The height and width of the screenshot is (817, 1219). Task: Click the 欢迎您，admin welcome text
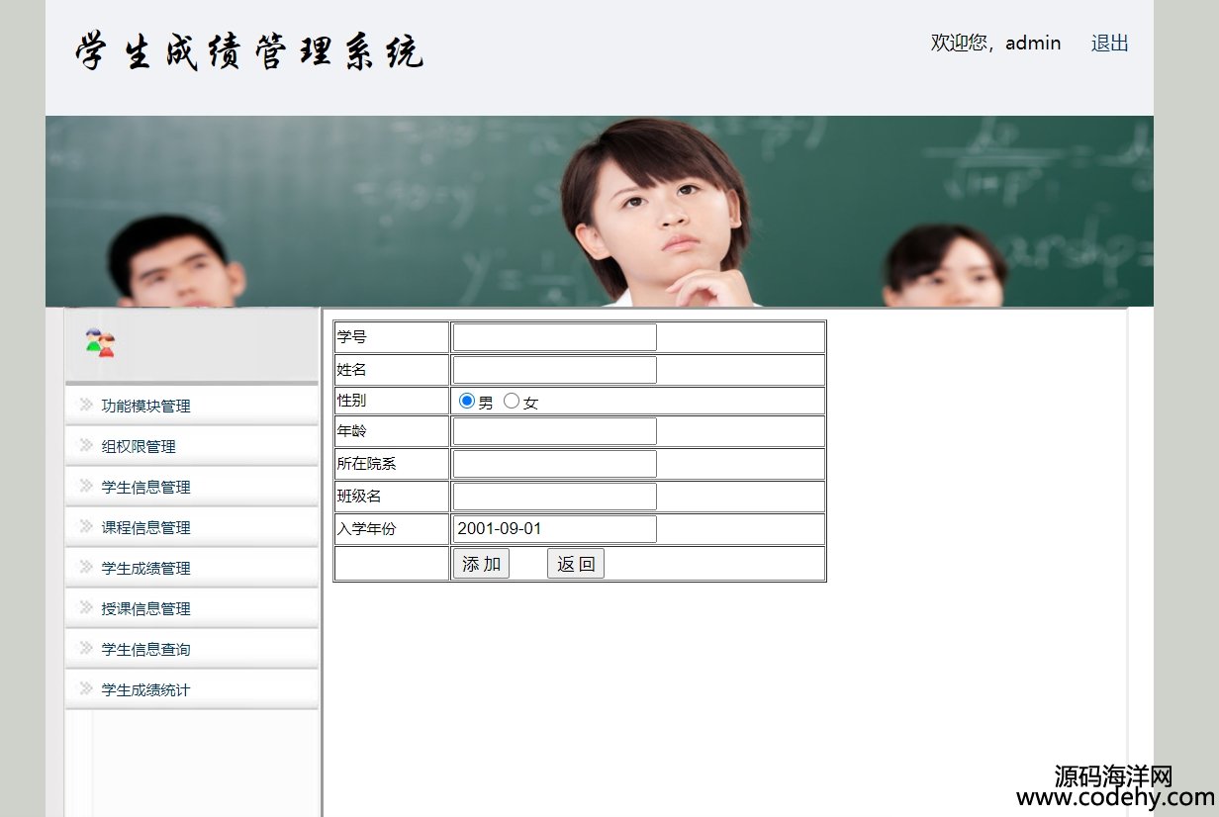(x=995, y=43)
